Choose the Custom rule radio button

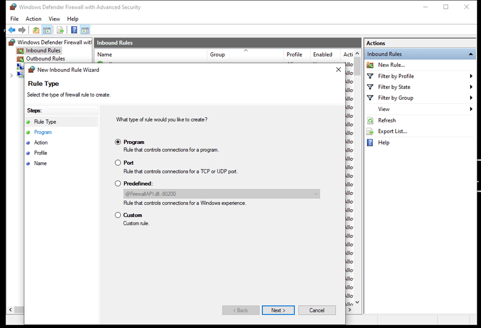pyautogui.click(x=118, y=215)
